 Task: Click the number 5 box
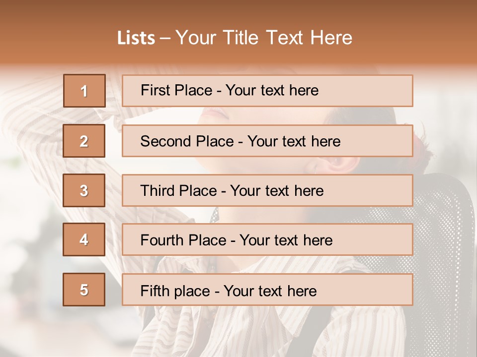tap(84, 290)
